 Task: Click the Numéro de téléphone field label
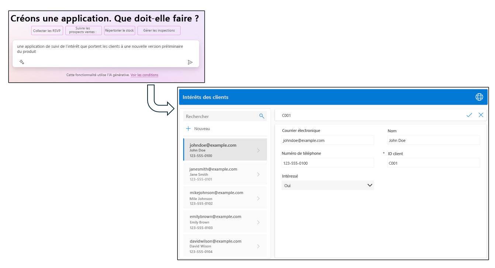point(301,153)
